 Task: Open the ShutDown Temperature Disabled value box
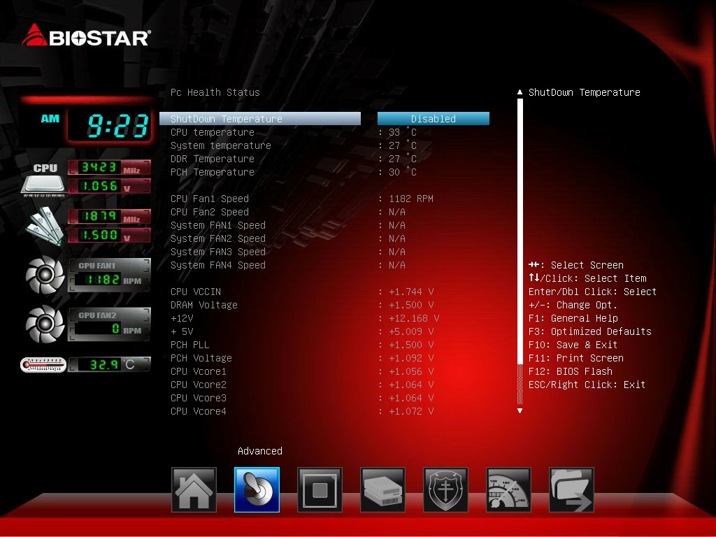[x=433, y=119]
